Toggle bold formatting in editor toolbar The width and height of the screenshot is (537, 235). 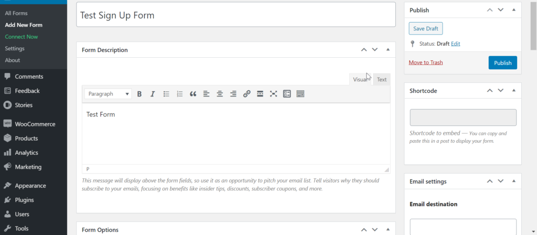(x=139, y=94)
